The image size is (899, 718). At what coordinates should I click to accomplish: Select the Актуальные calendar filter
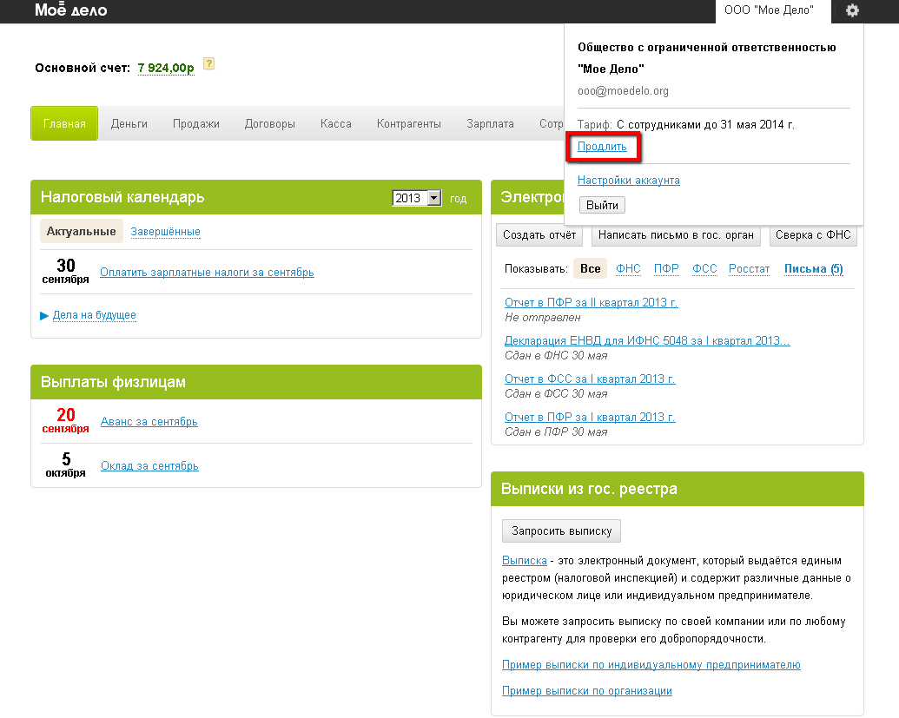tap(81, 231)
